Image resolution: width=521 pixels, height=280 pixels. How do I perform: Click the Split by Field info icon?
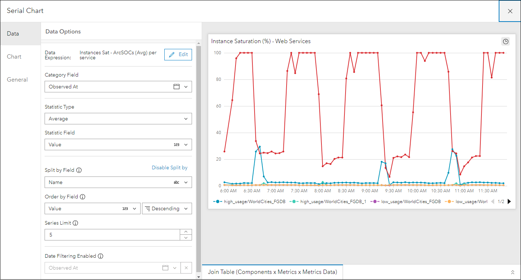[79, 170]
